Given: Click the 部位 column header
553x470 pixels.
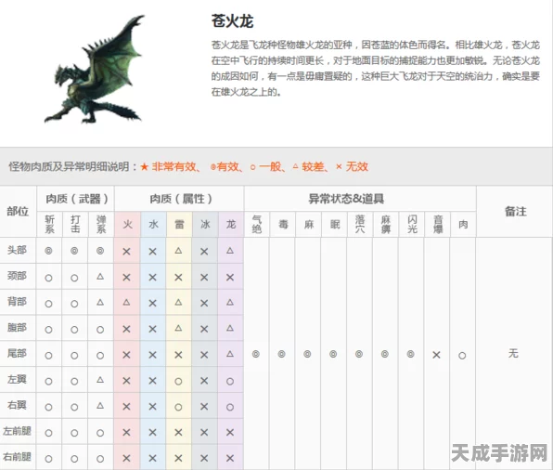Looking at the screenshot, I should (18, 211).
